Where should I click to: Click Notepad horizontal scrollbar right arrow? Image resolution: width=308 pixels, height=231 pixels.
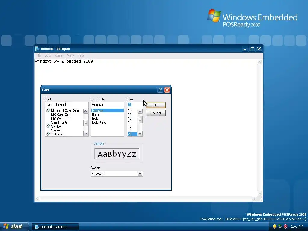coord(254,199)
